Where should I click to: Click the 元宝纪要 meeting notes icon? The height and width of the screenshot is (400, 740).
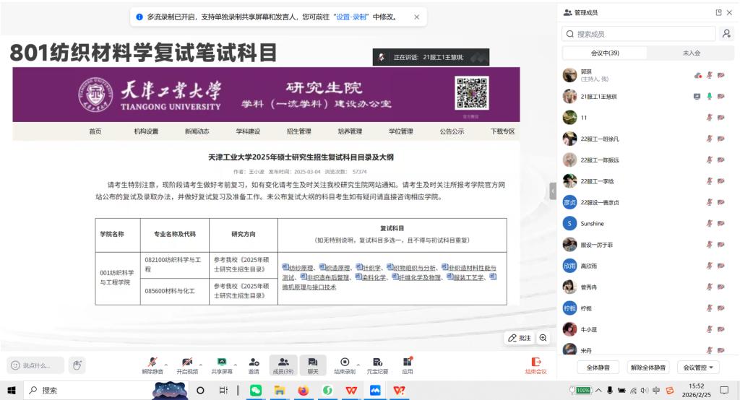pos(377,365)
